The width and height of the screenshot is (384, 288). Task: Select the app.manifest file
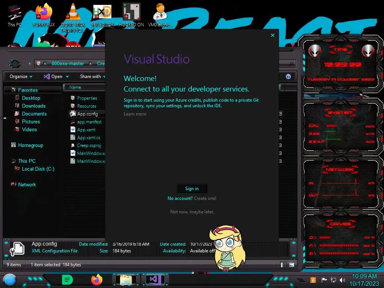[89, 122]
